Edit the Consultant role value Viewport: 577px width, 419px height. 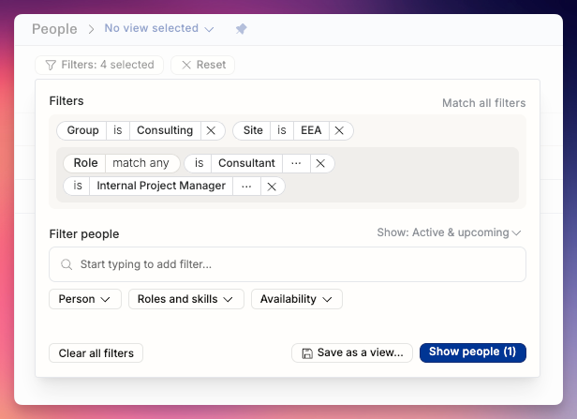246,163
